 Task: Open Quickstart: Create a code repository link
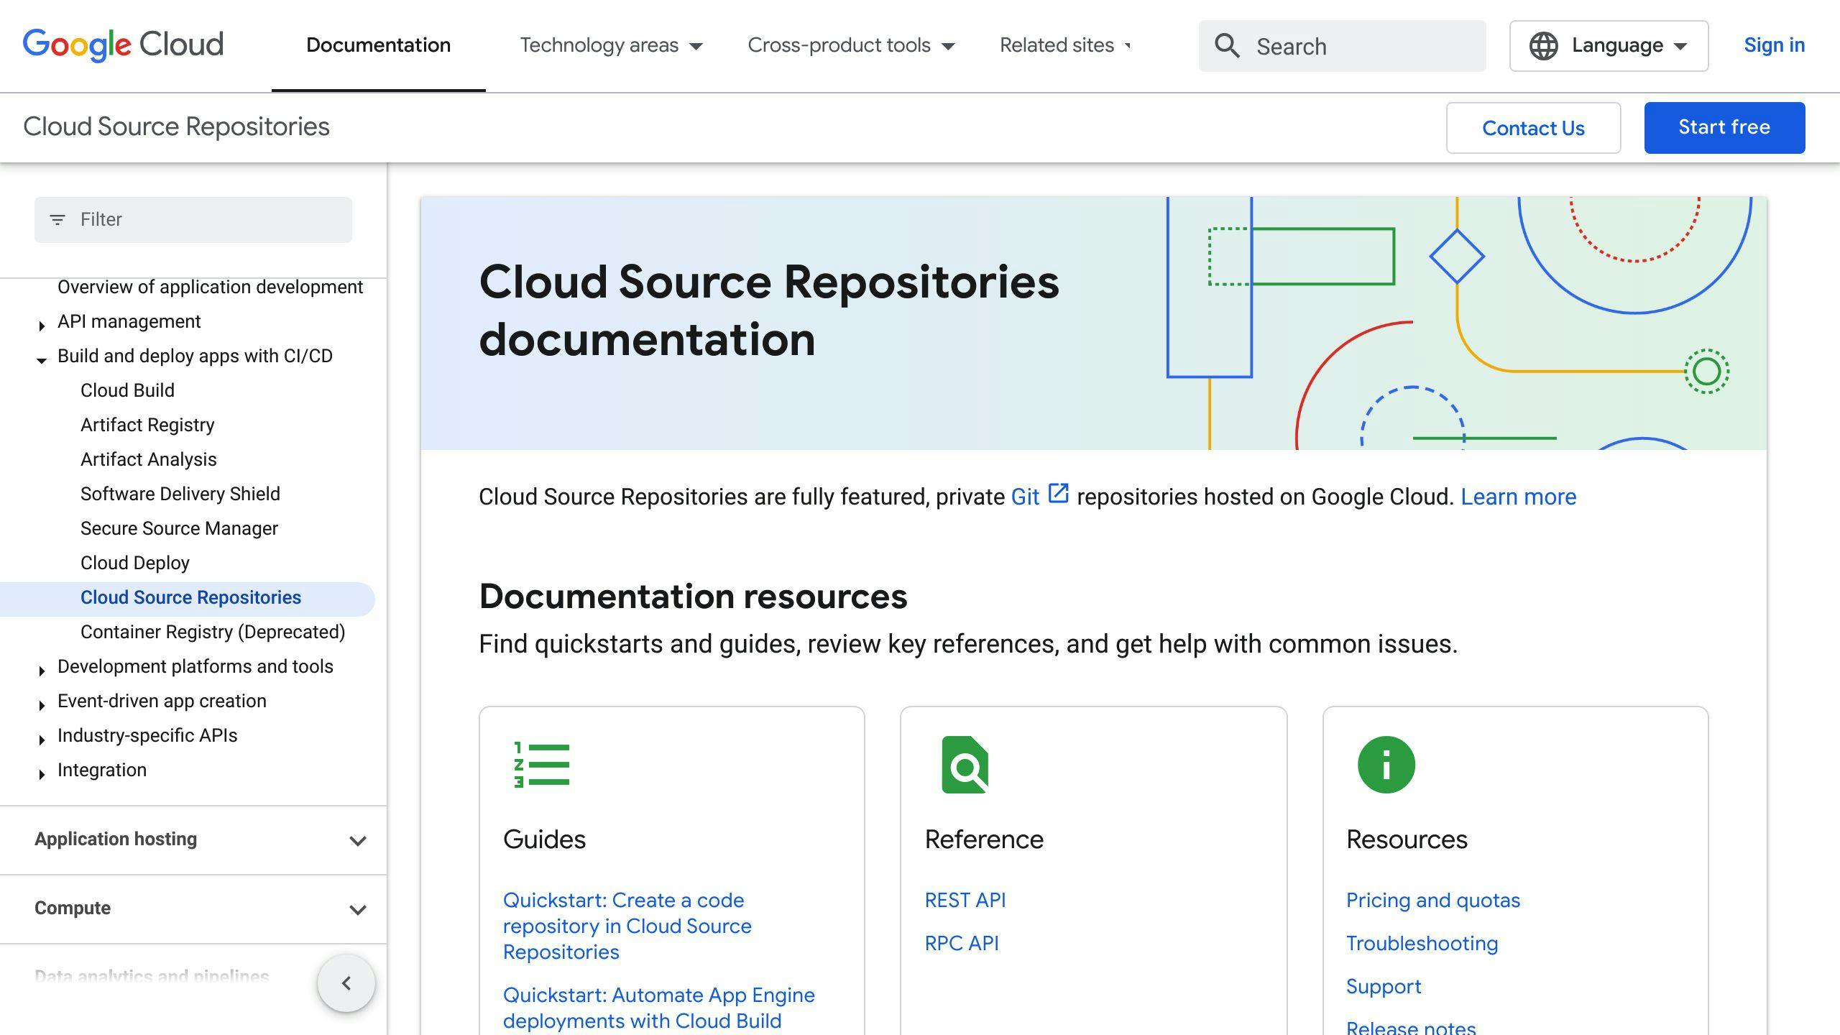pyautogui.click(x=627, y=926)
